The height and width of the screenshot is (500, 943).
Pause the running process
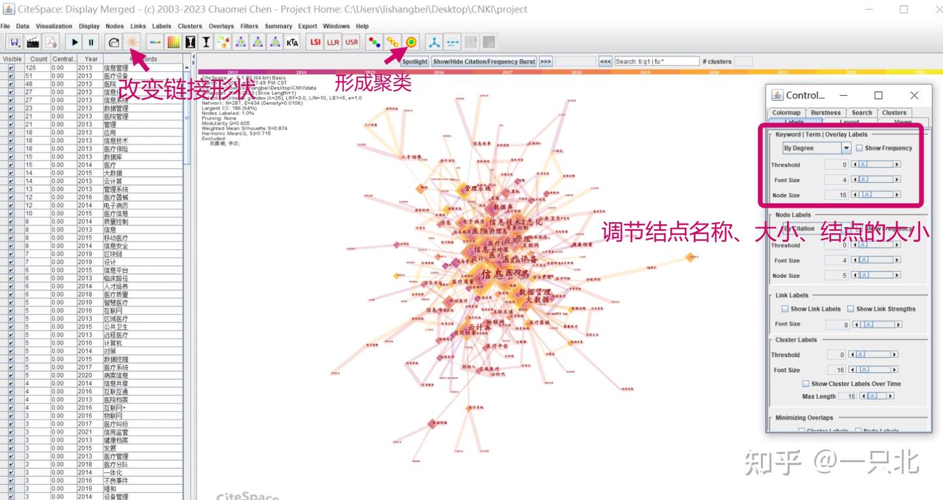91,41
